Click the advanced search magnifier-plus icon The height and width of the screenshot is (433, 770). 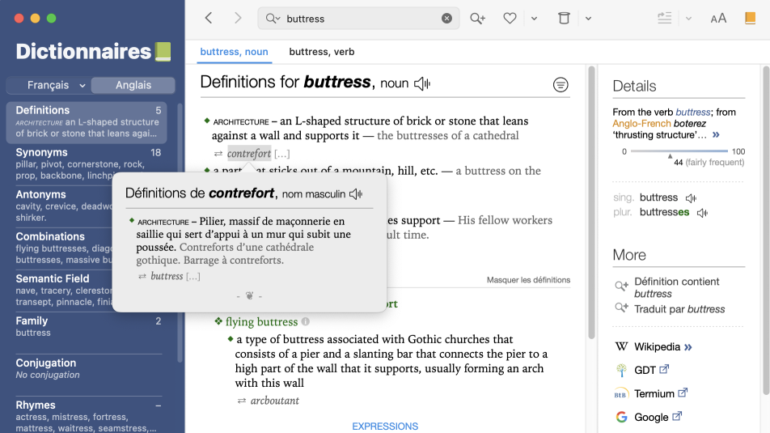[x=477, y=19]
